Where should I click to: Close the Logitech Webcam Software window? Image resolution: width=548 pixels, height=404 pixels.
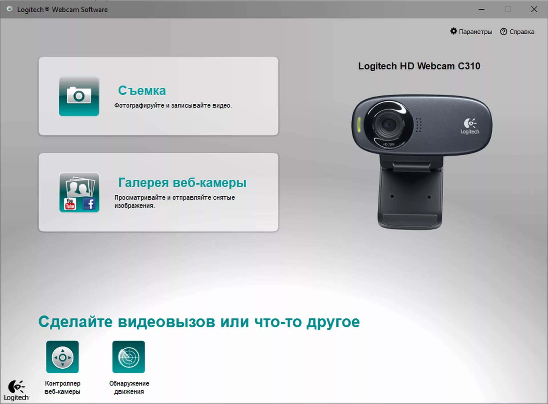534,9
